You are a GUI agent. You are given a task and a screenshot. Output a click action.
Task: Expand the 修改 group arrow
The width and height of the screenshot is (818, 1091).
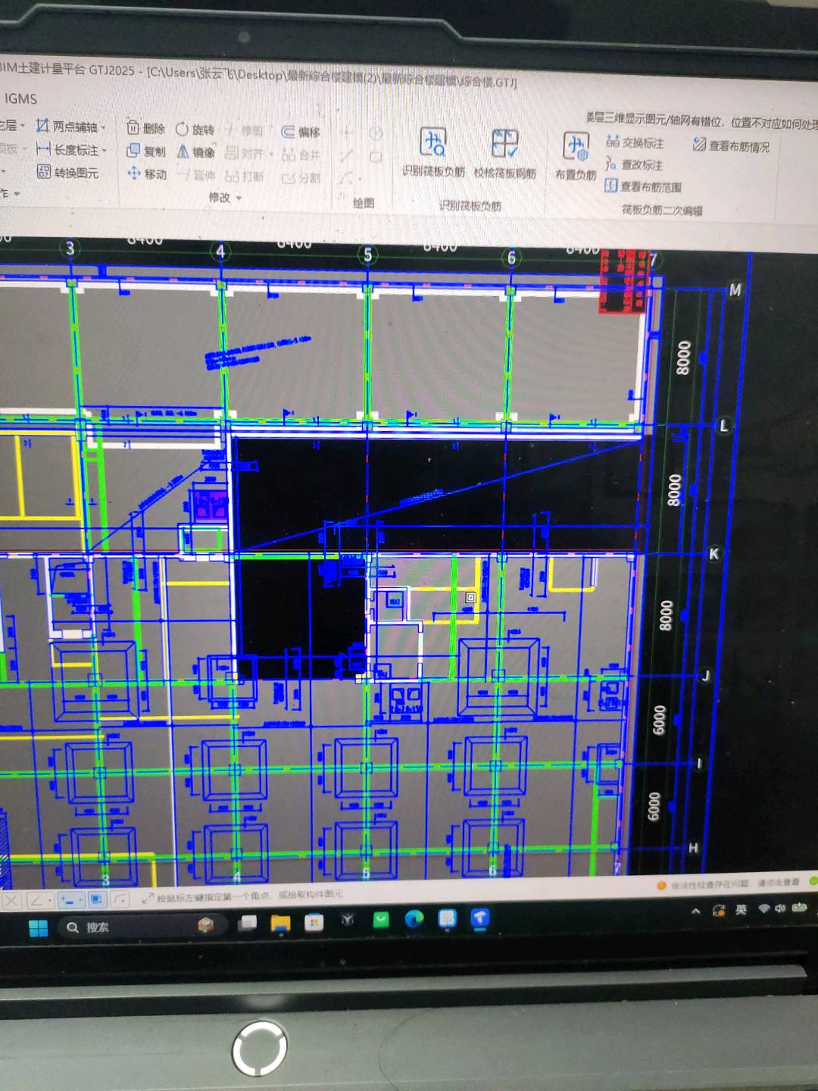point(239,198)
